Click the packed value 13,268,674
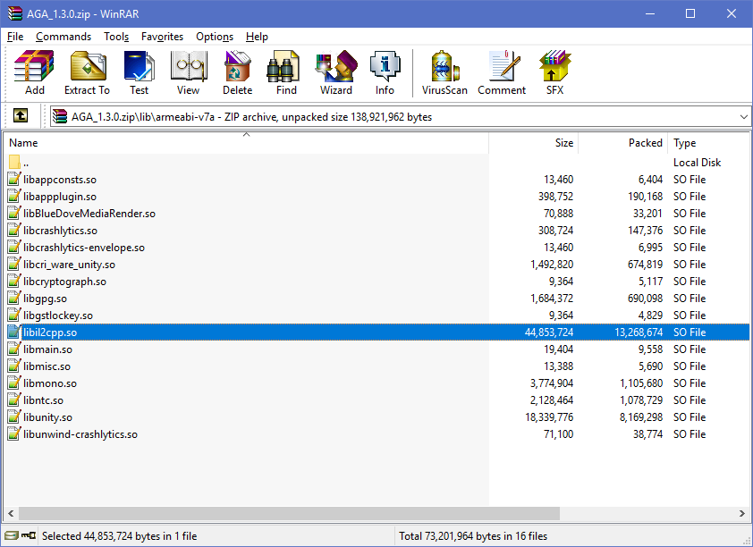The height and width of the screenshot is (547, 753). [639, 332]
